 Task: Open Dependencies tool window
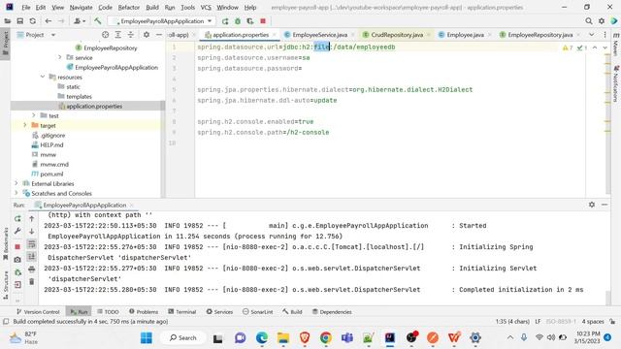pyautogui.click(x=332, y=312)
